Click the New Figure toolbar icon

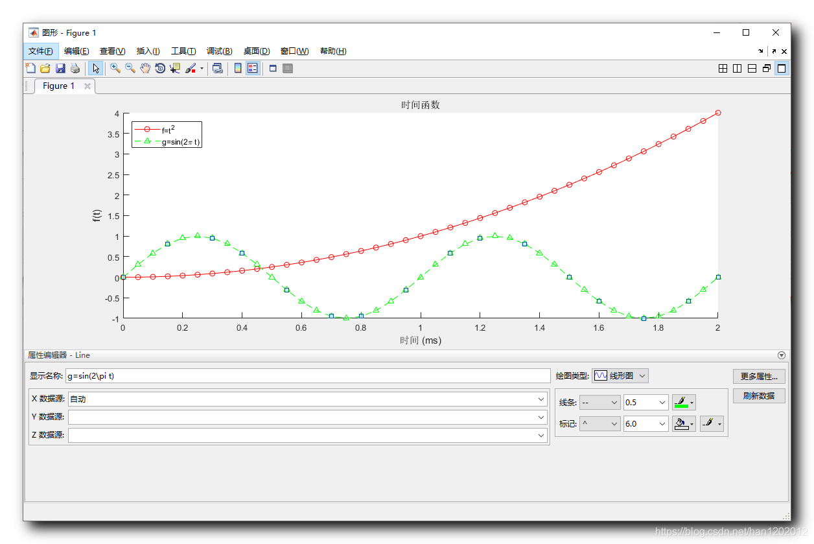point(30,68)
